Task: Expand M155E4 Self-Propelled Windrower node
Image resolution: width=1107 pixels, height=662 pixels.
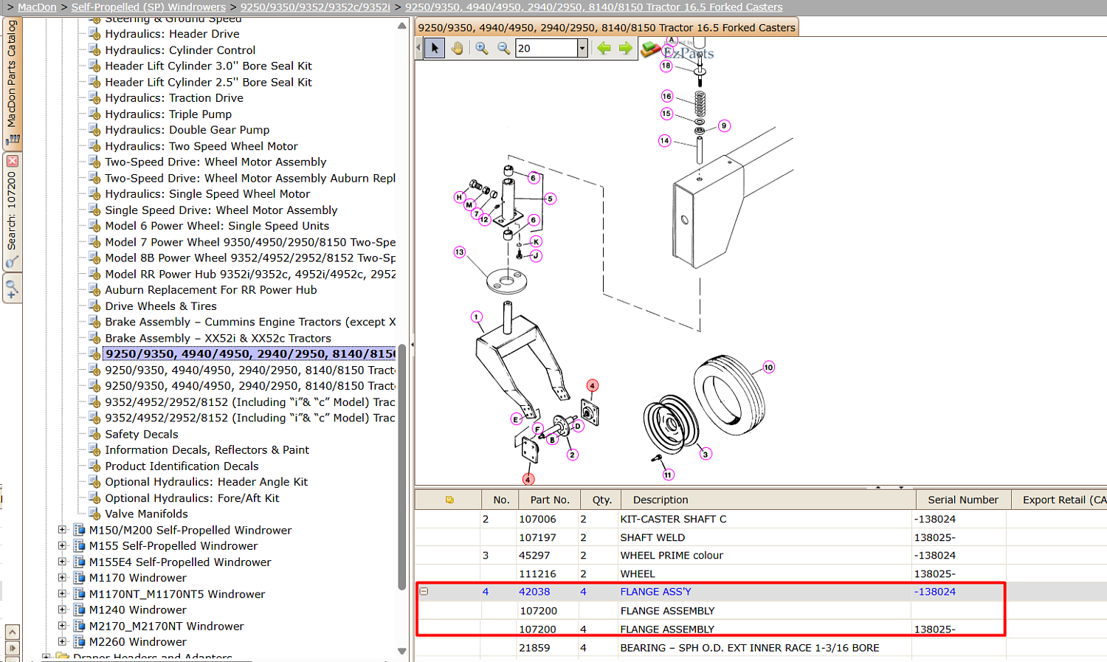Action: (x=63, y=562)
